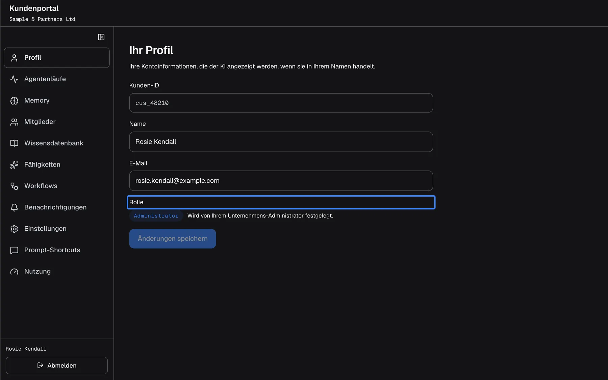Click Rosie Kendall name above Abmelden
The width and height of the screenshot is (608, 380).
(x=26, y=349)
